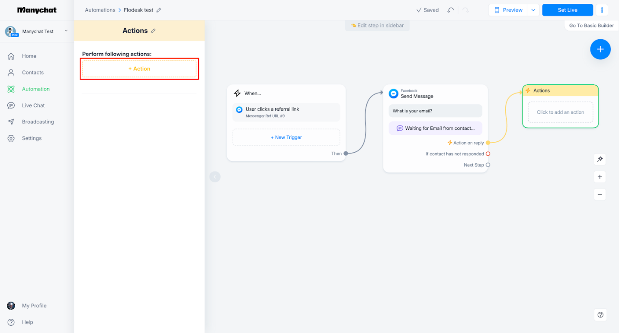Click the lightning icon on When node

coord(237,93)
